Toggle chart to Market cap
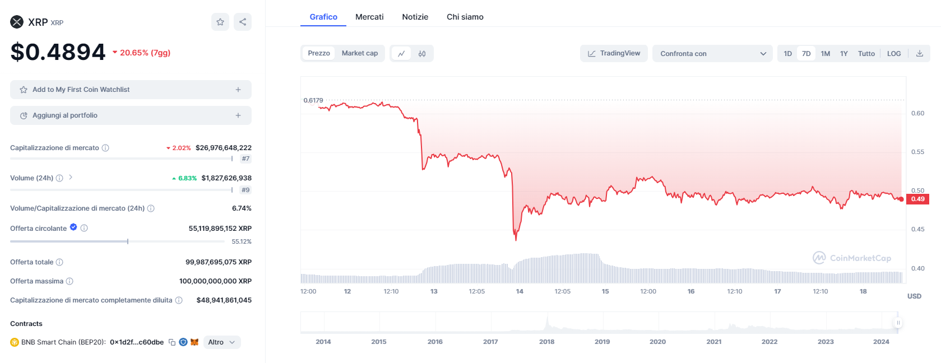 click(x=359, y=53)
